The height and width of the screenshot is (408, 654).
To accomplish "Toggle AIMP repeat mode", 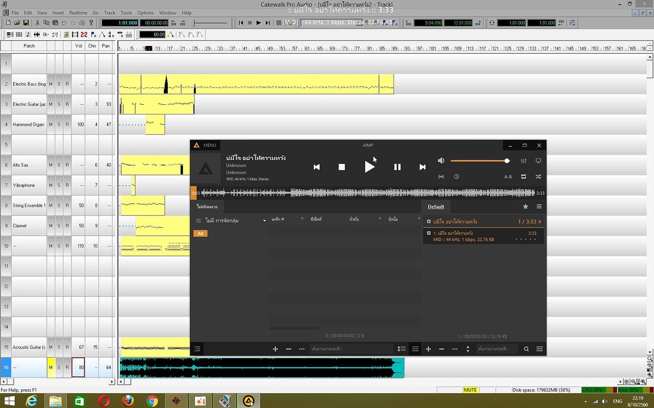I will tap(524, 176).
